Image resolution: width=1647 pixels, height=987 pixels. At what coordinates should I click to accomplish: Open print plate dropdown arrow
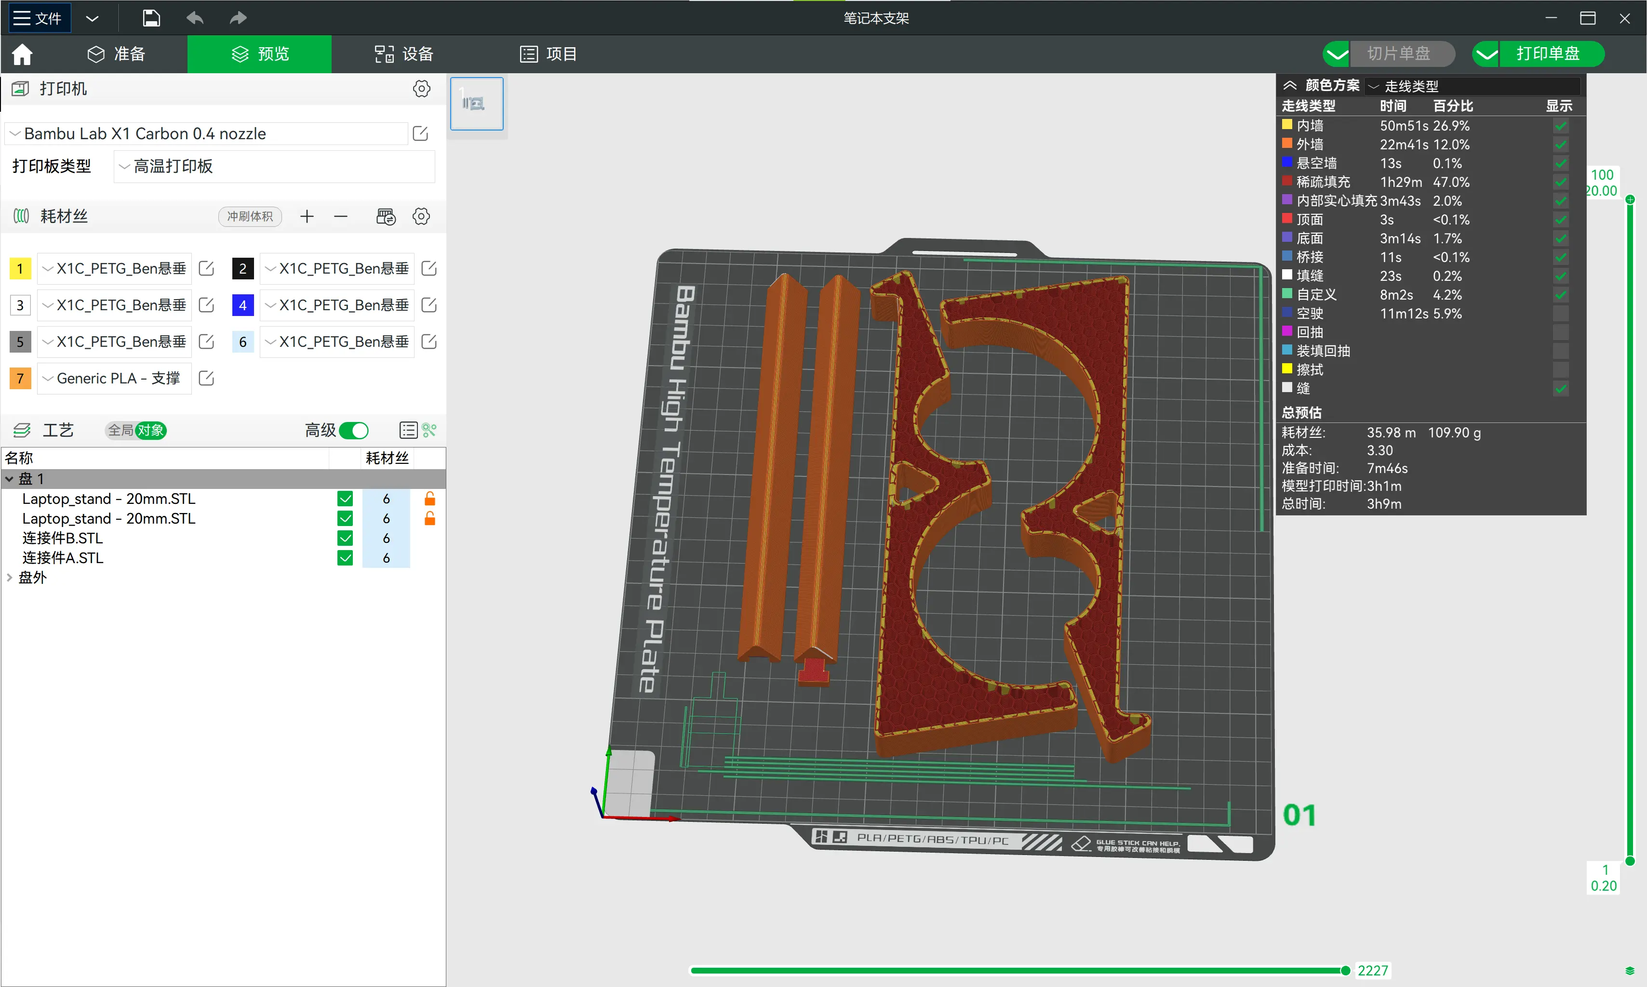1486,54
